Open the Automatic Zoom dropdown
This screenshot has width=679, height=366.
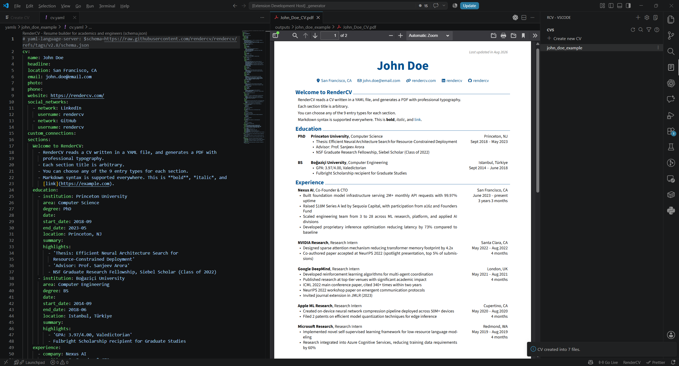(x=429, y=36)
